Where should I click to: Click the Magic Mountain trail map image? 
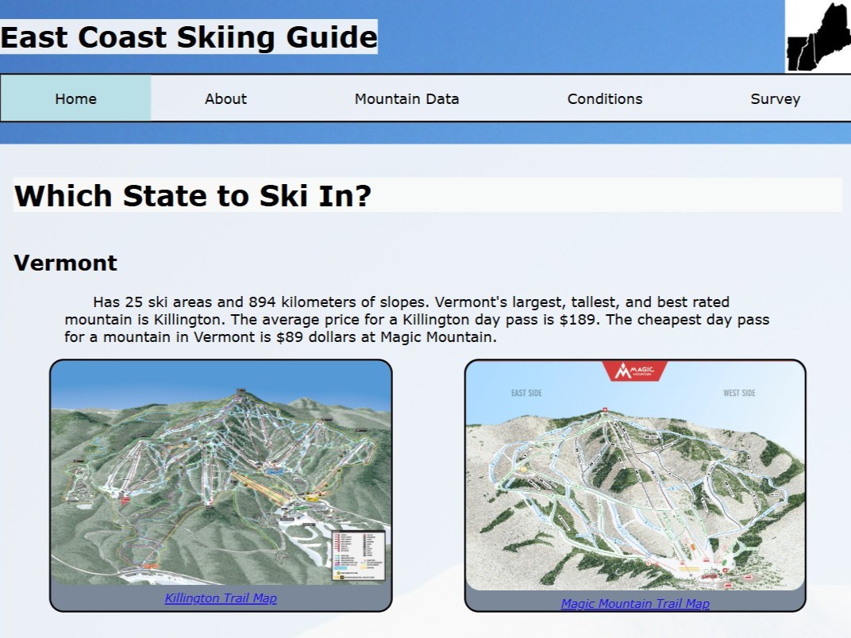[x=635, y=475]
